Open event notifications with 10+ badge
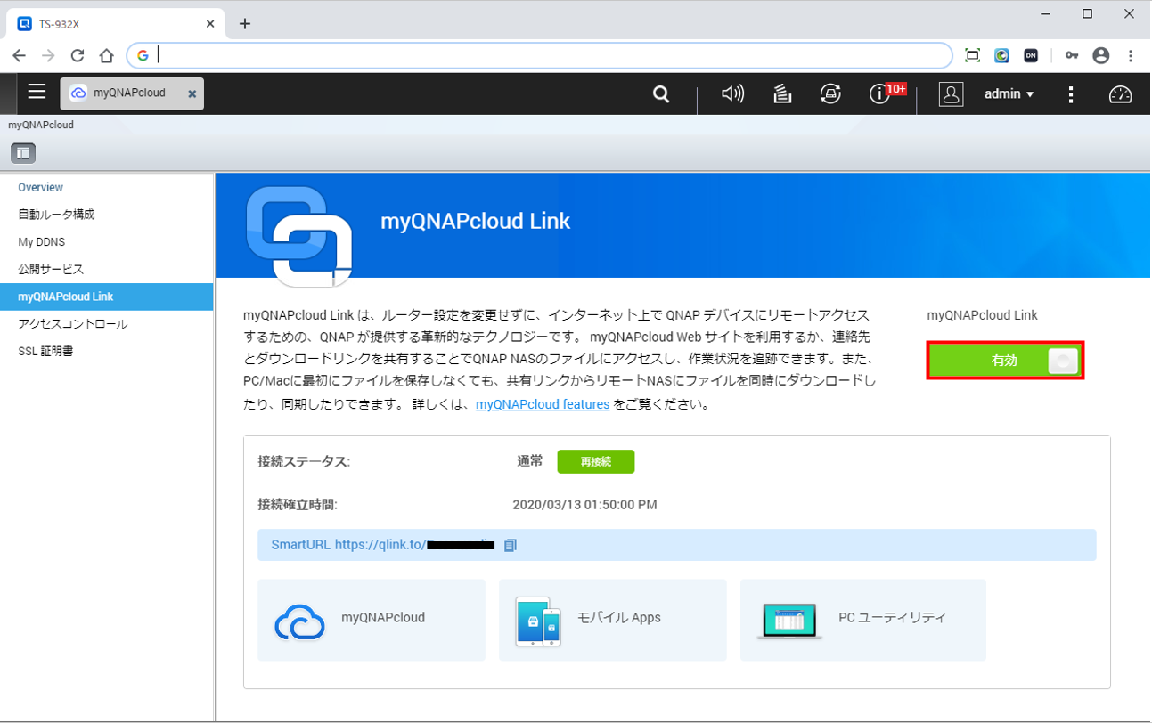 pos(881,94)
